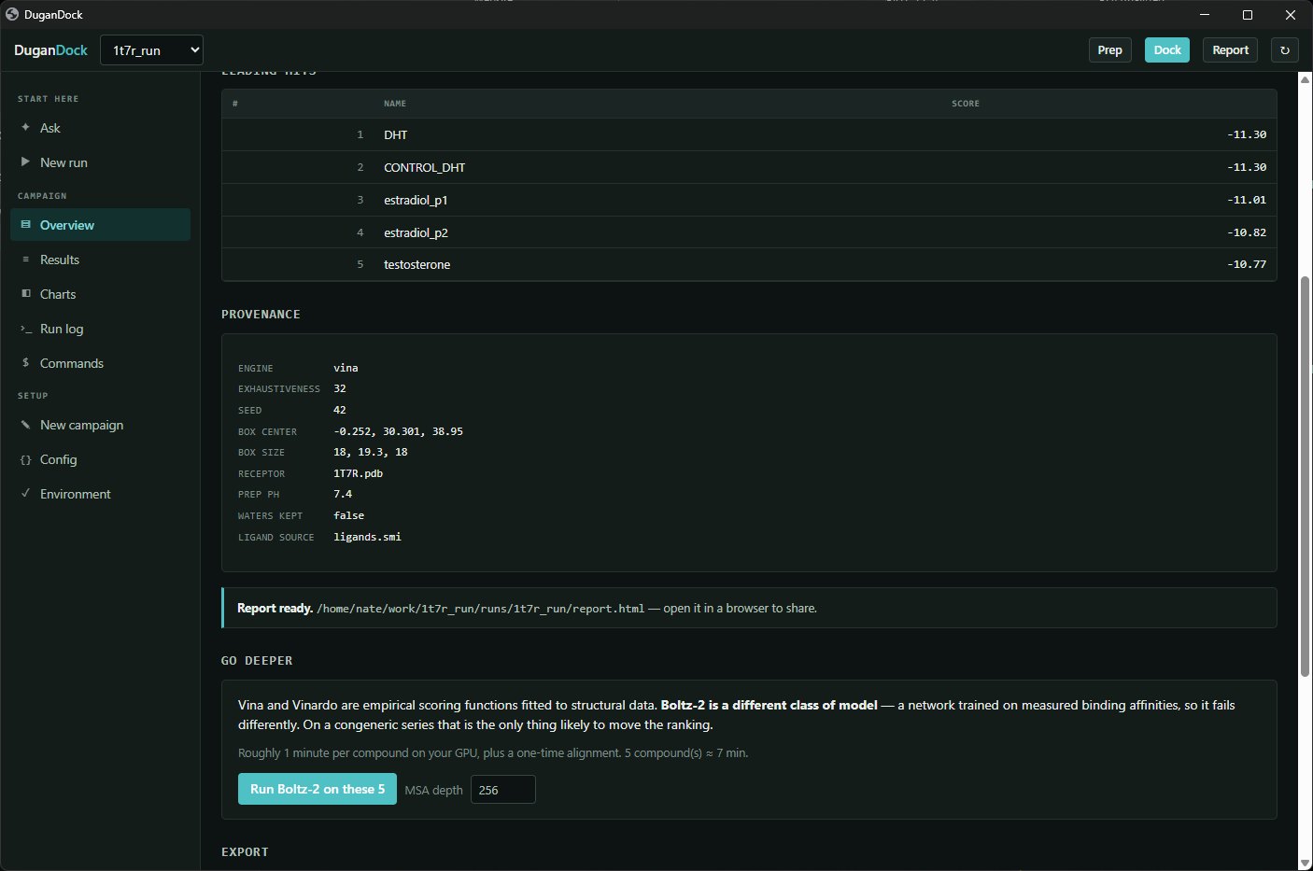This screenshot has width=1313, height=871.
Task: Click the Dock button
Action: (x=1167, y=50)
